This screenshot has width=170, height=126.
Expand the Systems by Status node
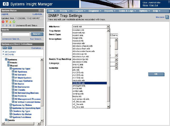pyautogui.click(x=11, y=105)
